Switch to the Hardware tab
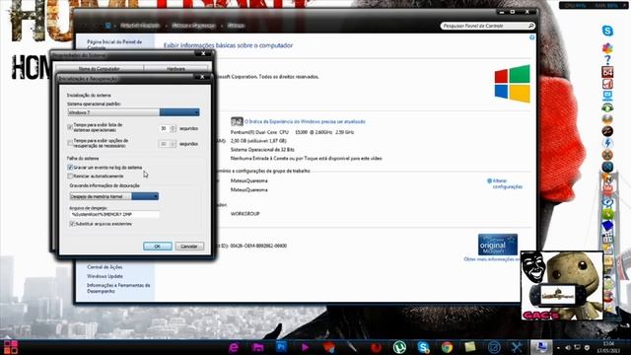 click(x=175, y=69)
